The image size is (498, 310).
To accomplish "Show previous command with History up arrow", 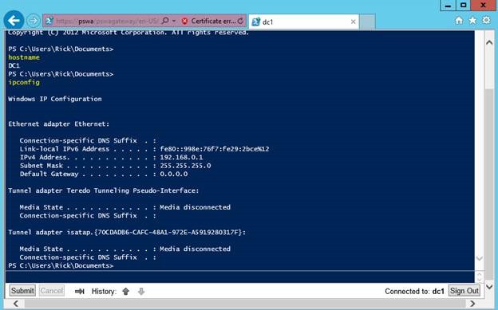I will [126, 292].
